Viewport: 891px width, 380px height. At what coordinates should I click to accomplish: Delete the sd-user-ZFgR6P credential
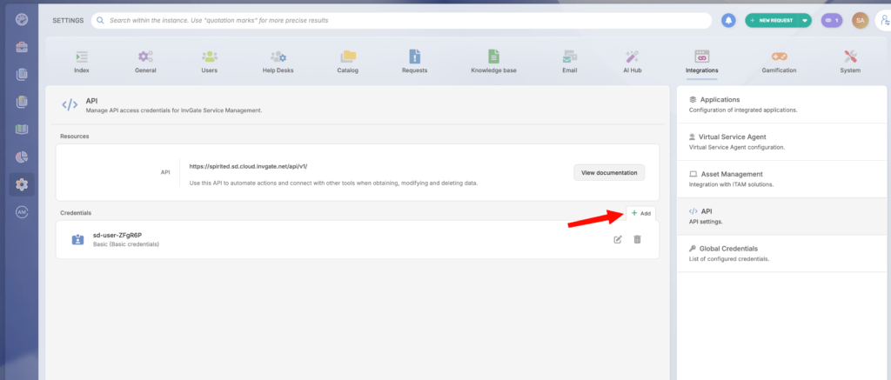pos(637,240)
